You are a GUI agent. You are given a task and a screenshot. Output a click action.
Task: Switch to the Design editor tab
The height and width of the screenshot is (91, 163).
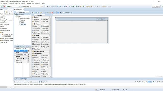(x=24, y=79)
